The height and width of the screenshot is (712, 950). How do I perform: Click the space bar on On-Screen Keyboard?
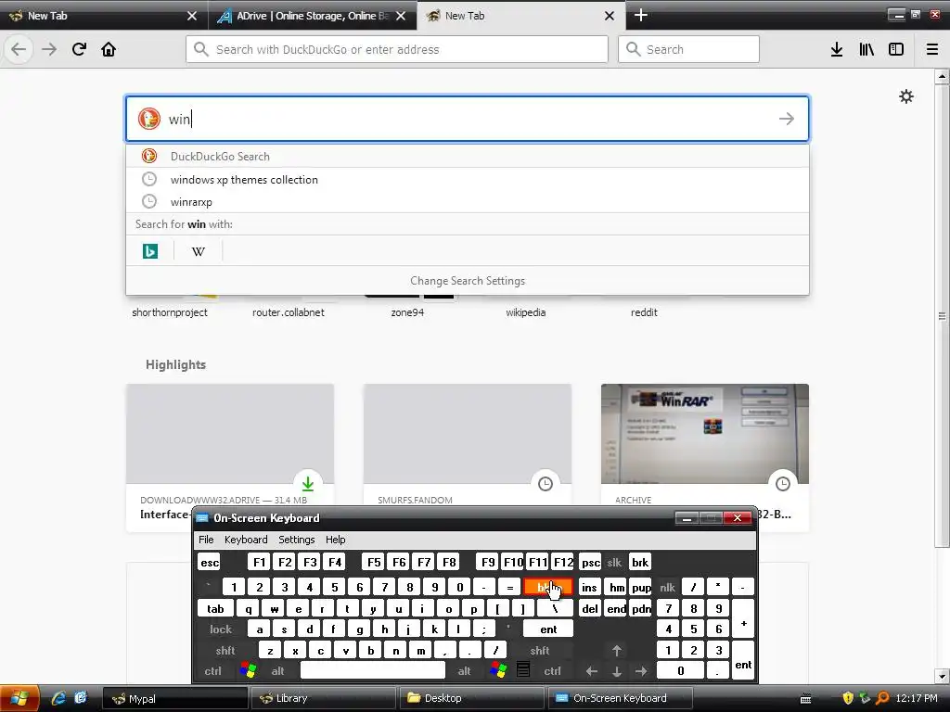(373, 671)
